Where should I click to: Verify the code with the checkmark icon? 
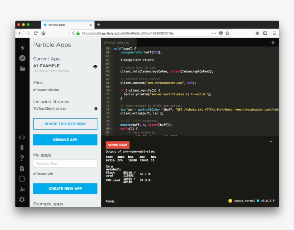(x=22, y=58)
